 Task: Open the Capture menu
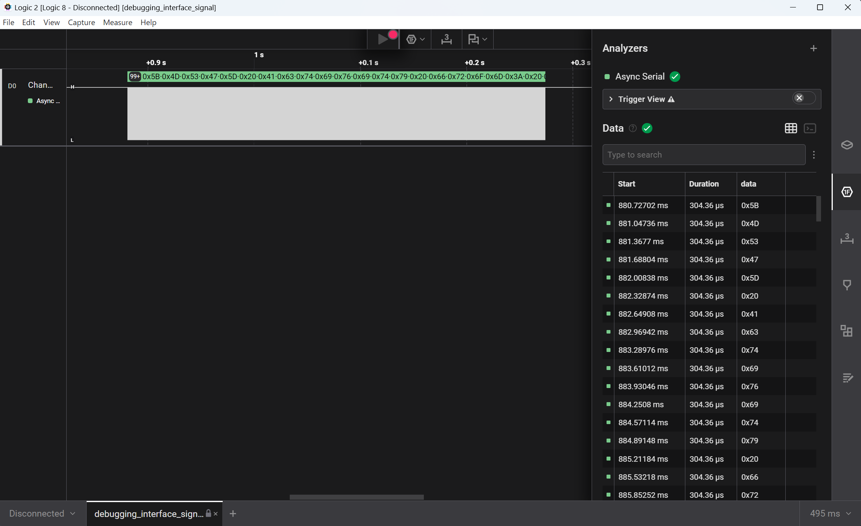(81, 22)
